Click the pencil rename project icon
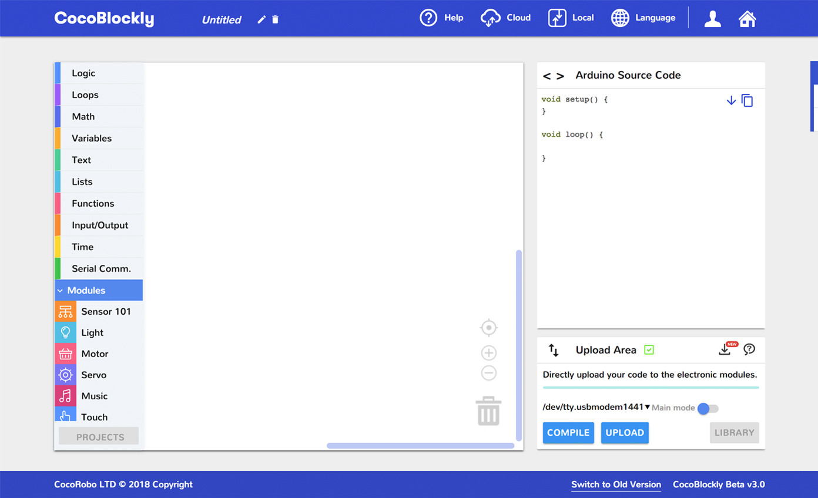Screen dimensions: 818x498 pyautogui.click(x=262, y=19)
